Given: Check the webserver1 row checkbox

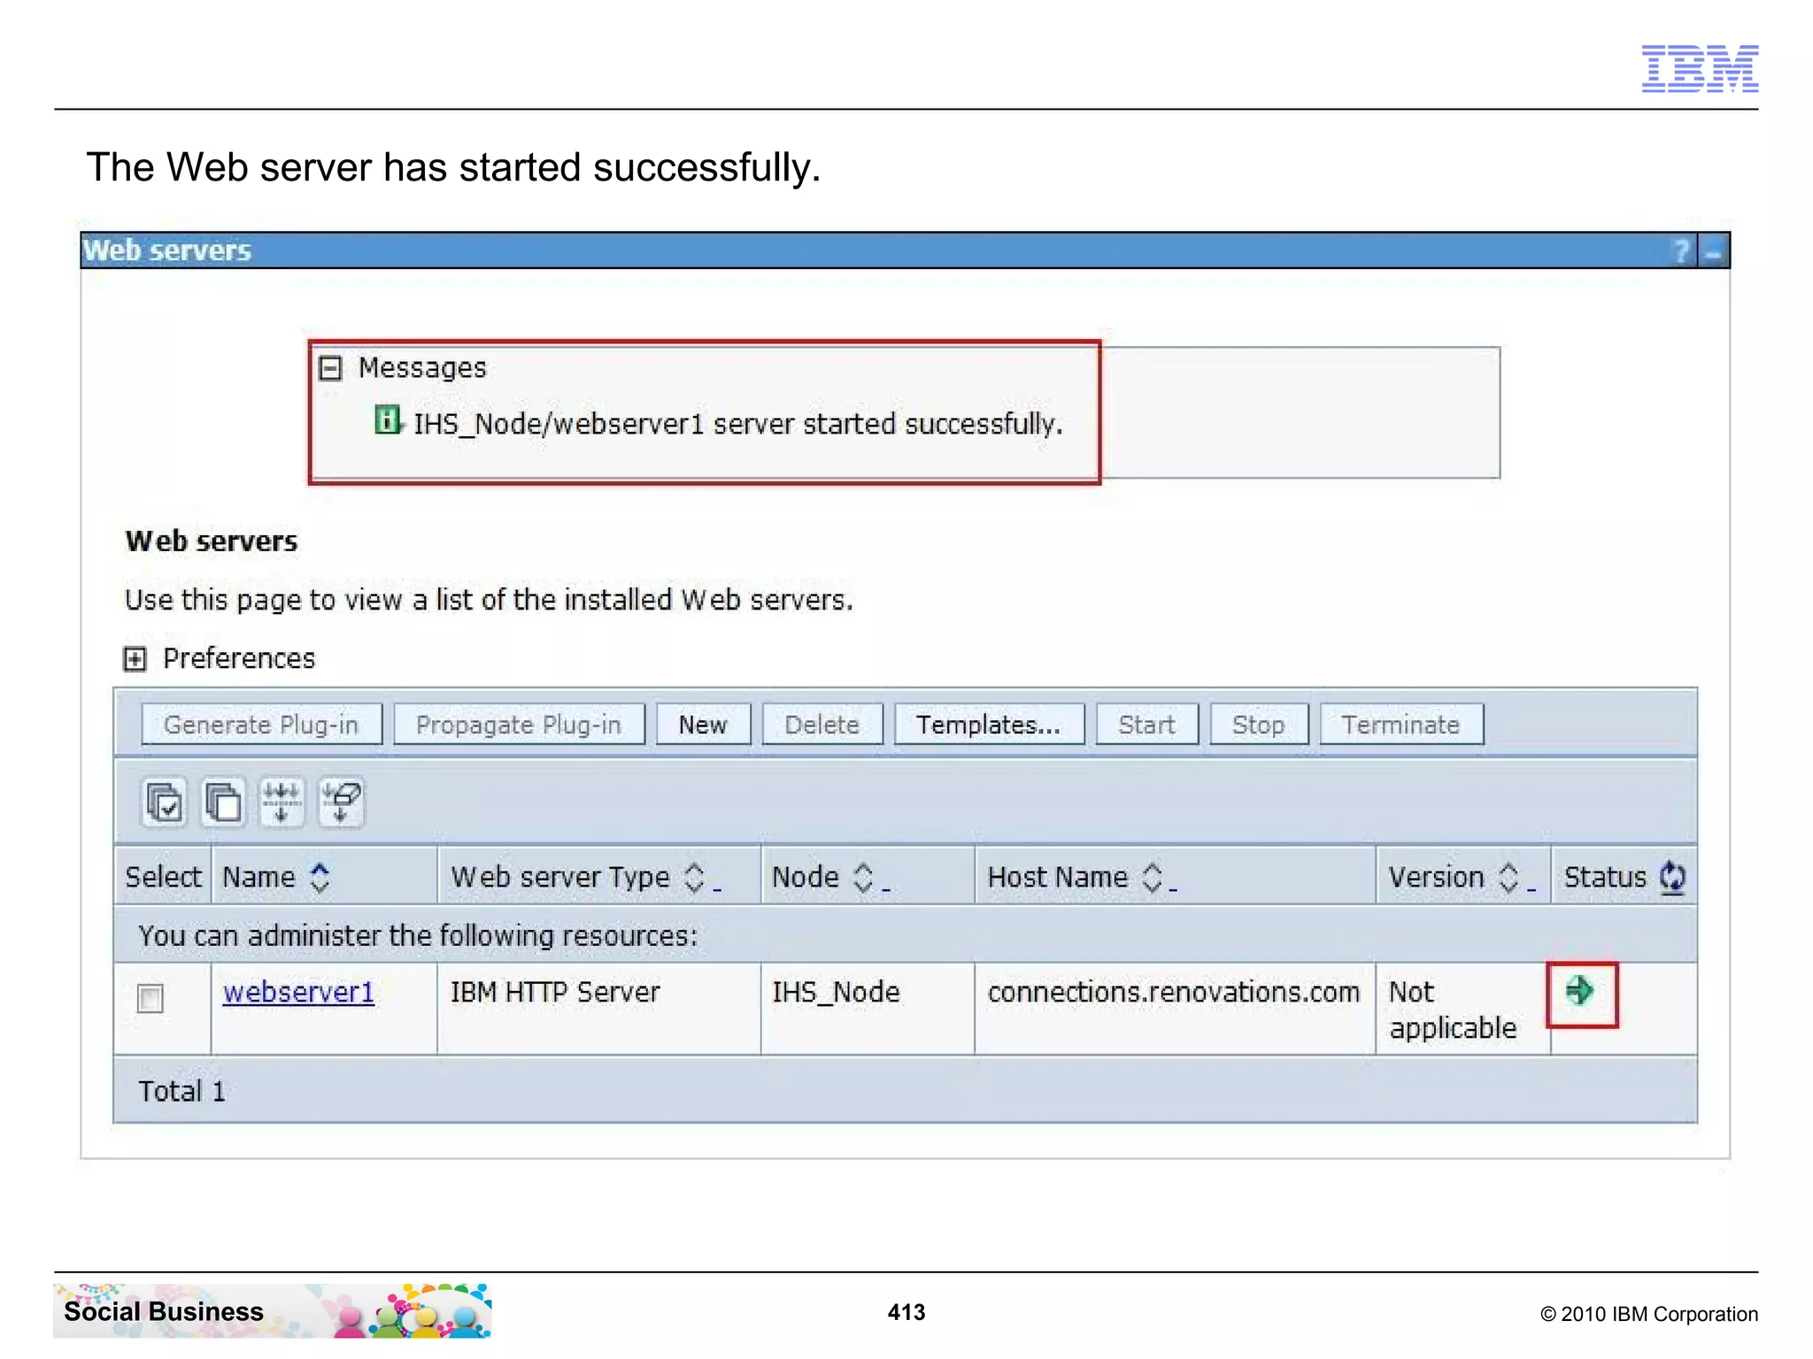Looking at the screenshot, I should tap(150, 998).
